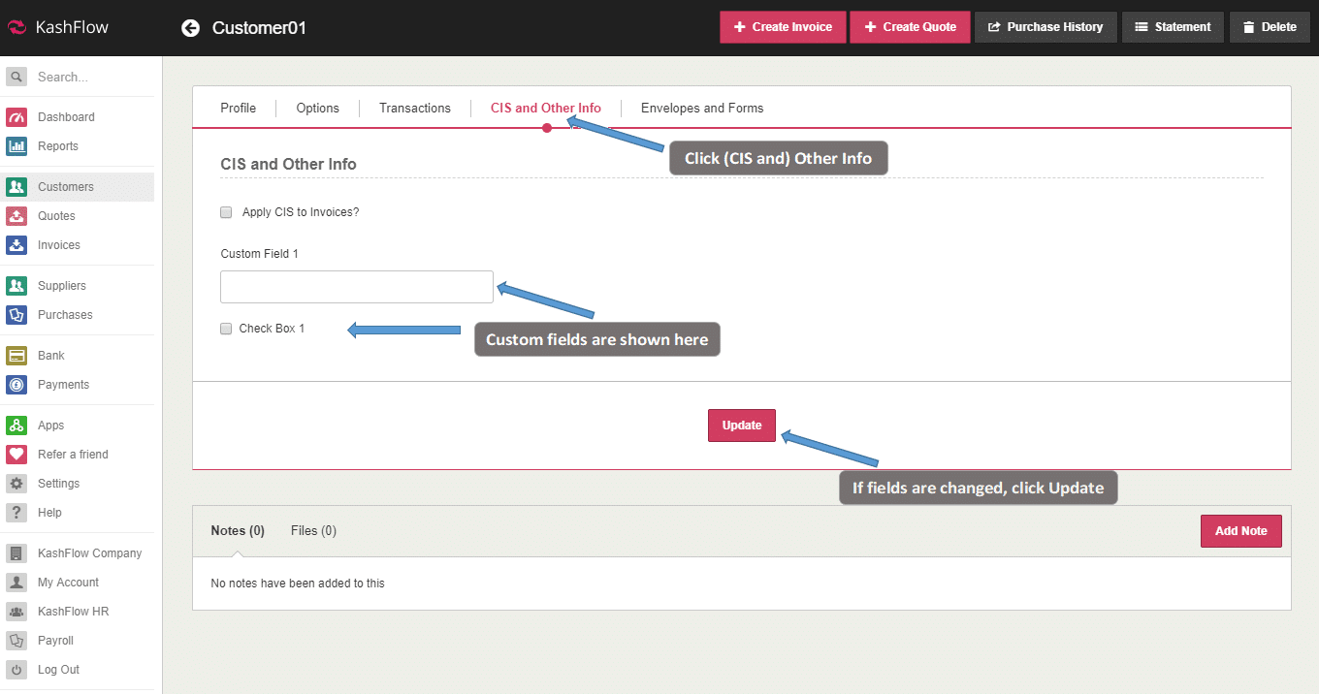
Task: Open the Purchase History button
Action: (1046, 27)
